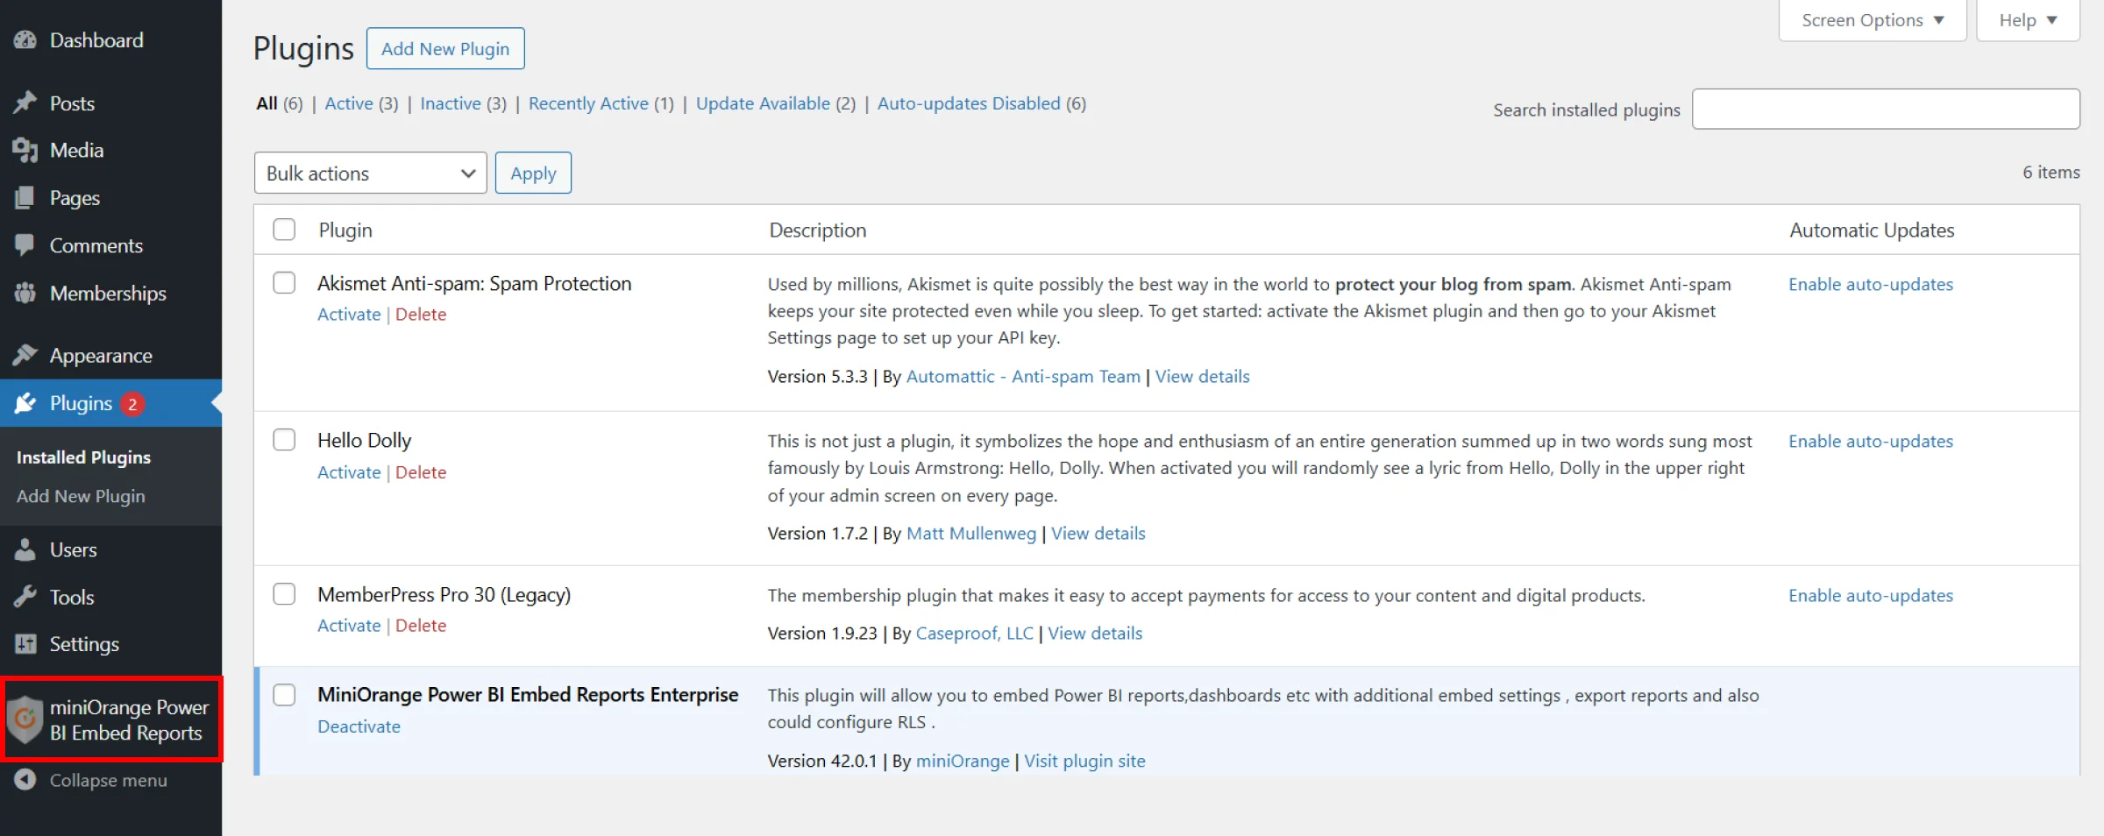Viewport: 2104px width, 836px height.
Task: Click the Pages document icon
Action: [25, 198]
